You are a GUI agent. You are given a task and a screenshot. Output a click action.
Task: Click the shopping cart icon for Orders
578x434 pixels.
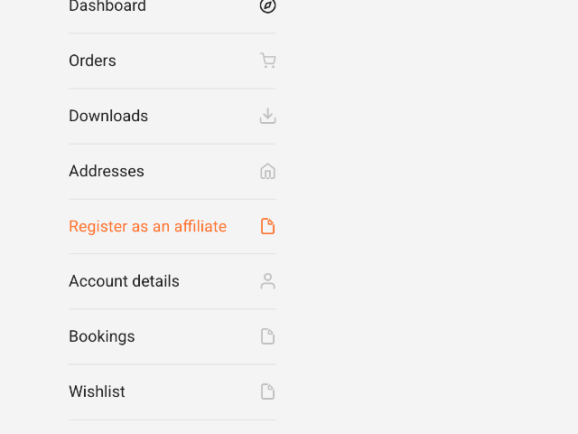pos(267,61)
